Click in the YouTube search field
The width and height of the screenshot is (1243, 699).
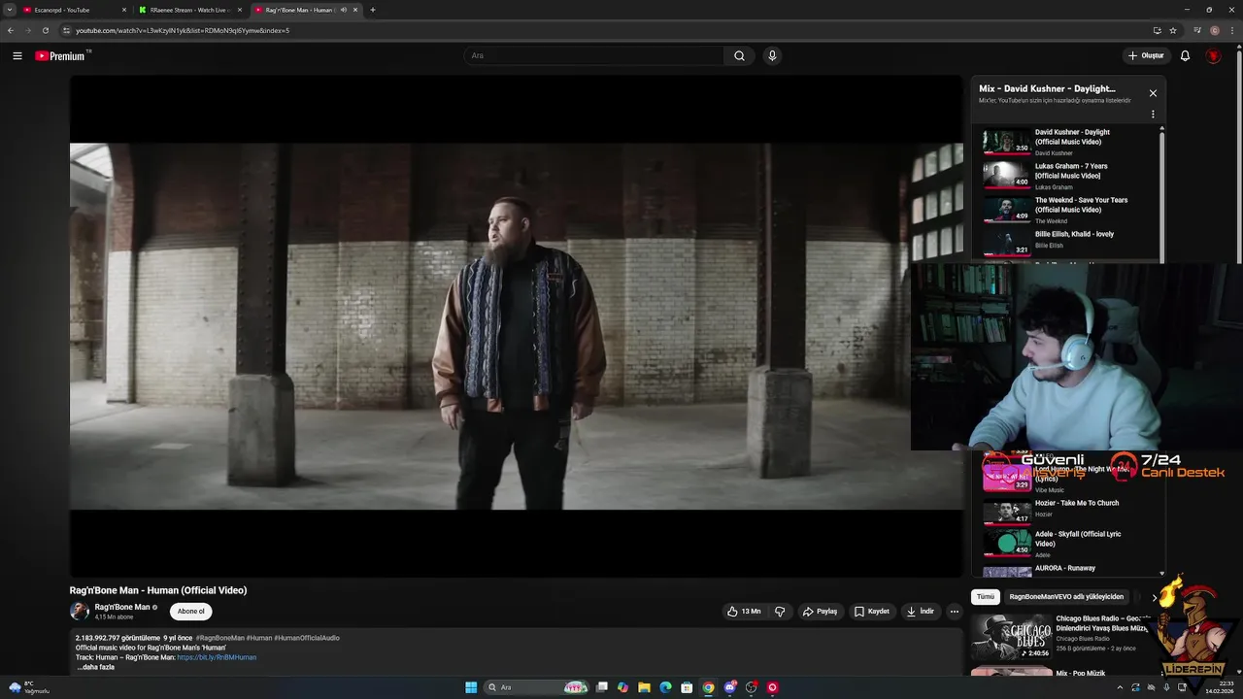594,56
